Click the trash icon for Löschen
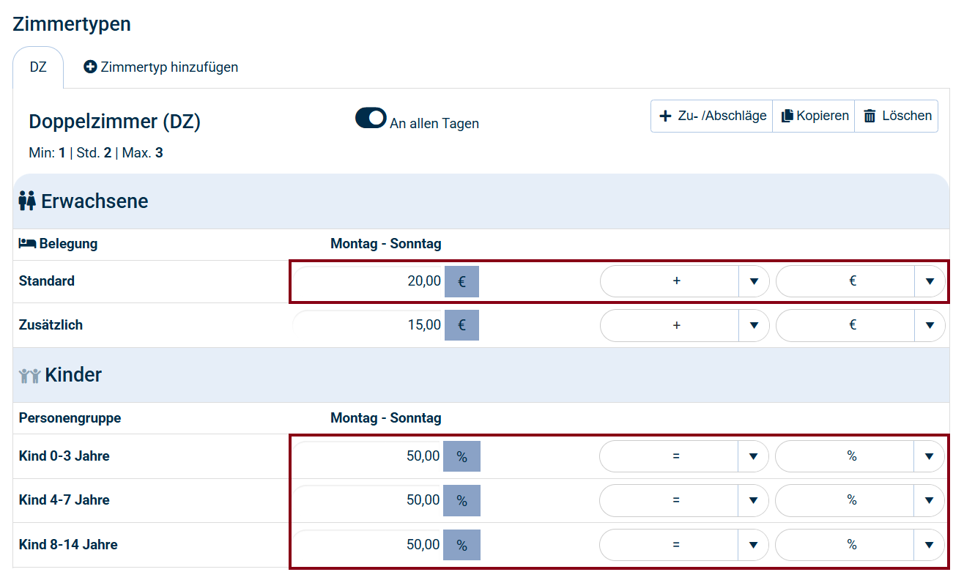Screen dimensions: 964x572 [870, 116]
